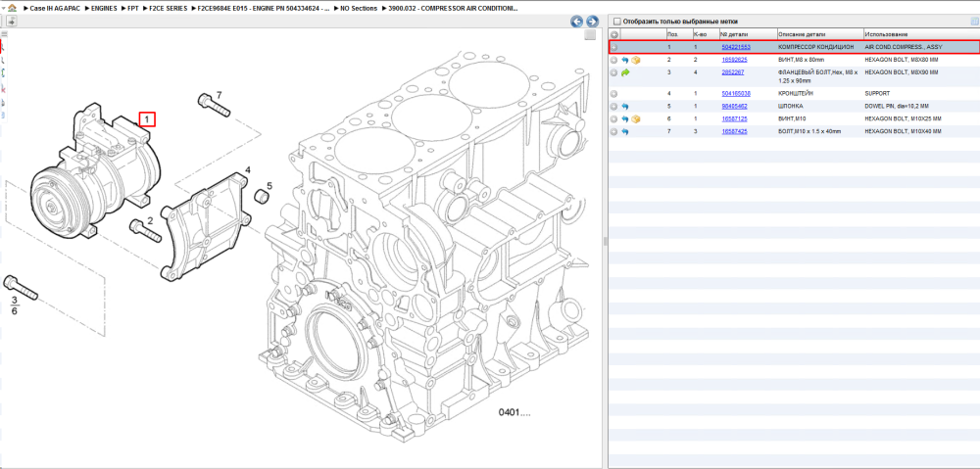Sort by the '№ детали' column header

click(748, 34)
